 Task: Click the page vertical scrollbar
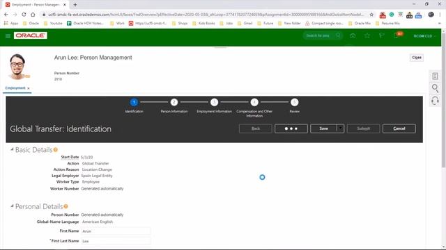(443, 100)
